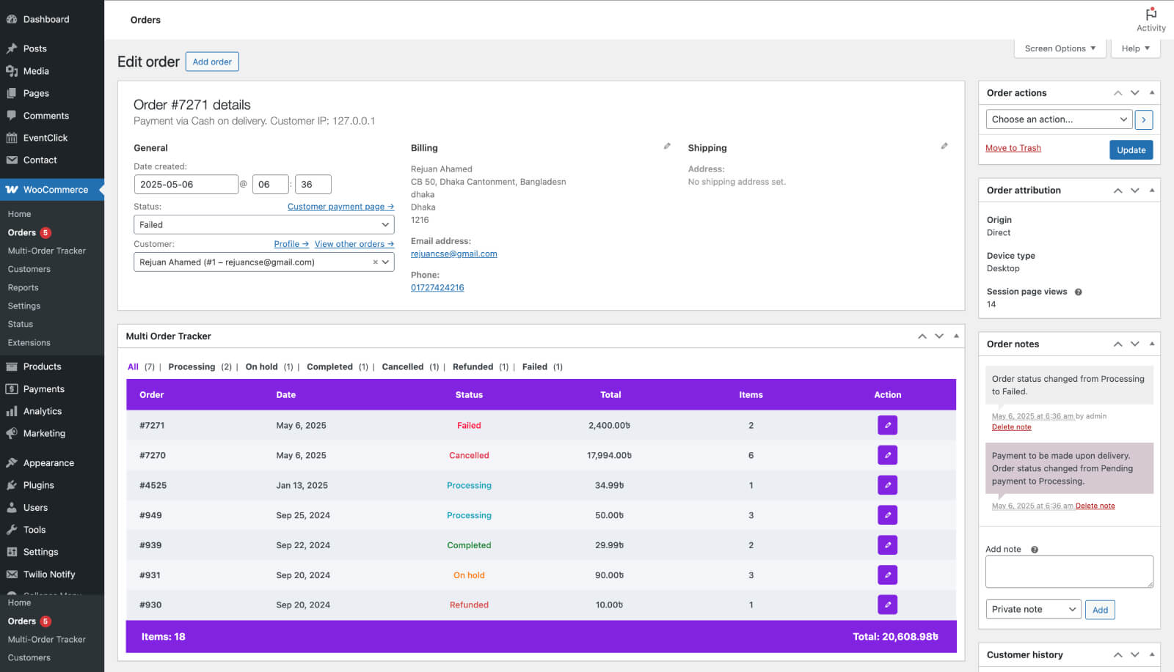Click the Date created field

pos(186,185)
